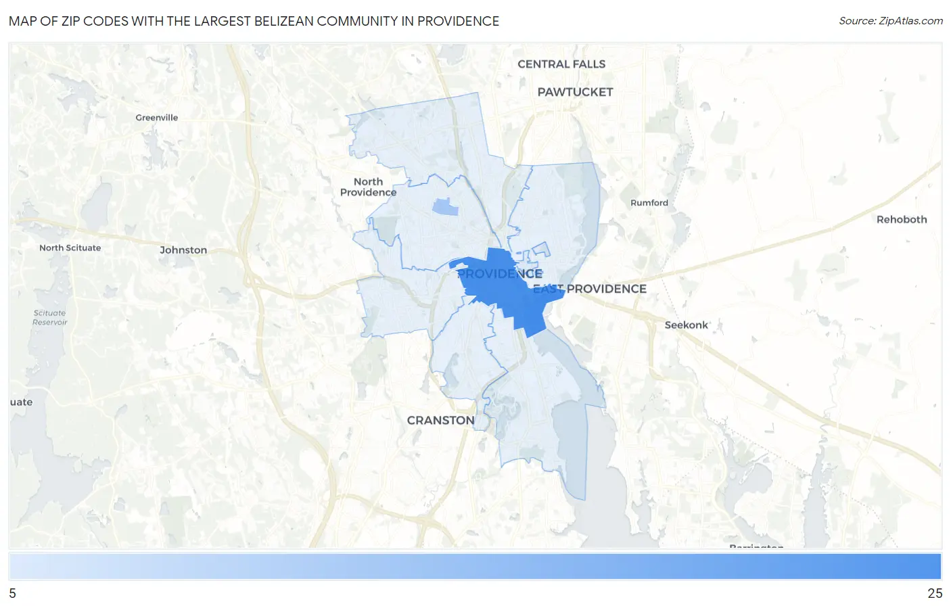Click the Greenville map label
Screen dimensions: 951x608
point(157,118)
